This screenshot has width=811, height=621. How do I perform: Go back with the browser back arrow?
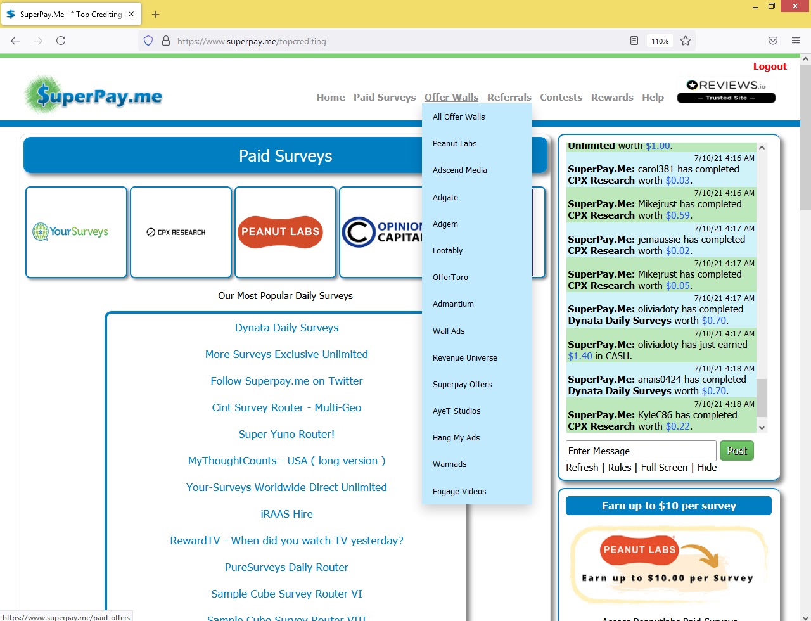click(x=15, y=41)
